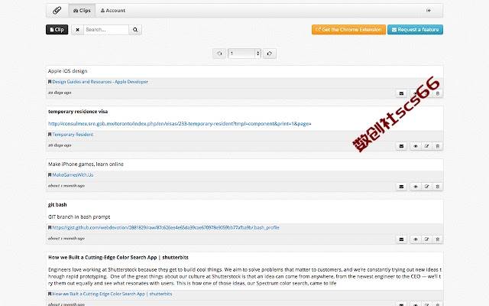Focus the Search input field

point(106,30)
